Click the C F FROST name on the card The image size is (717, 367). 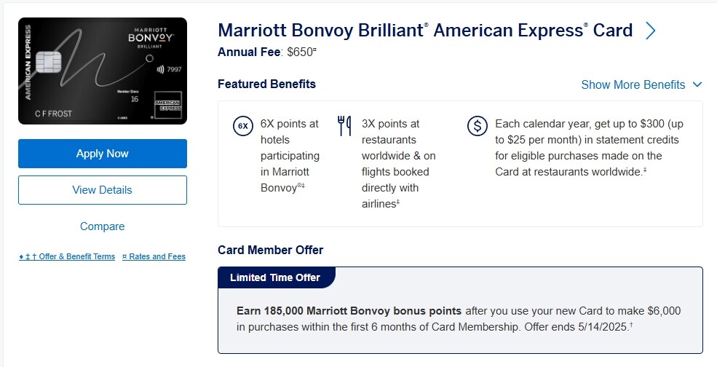pyautogui.click(x=53, y=114)
